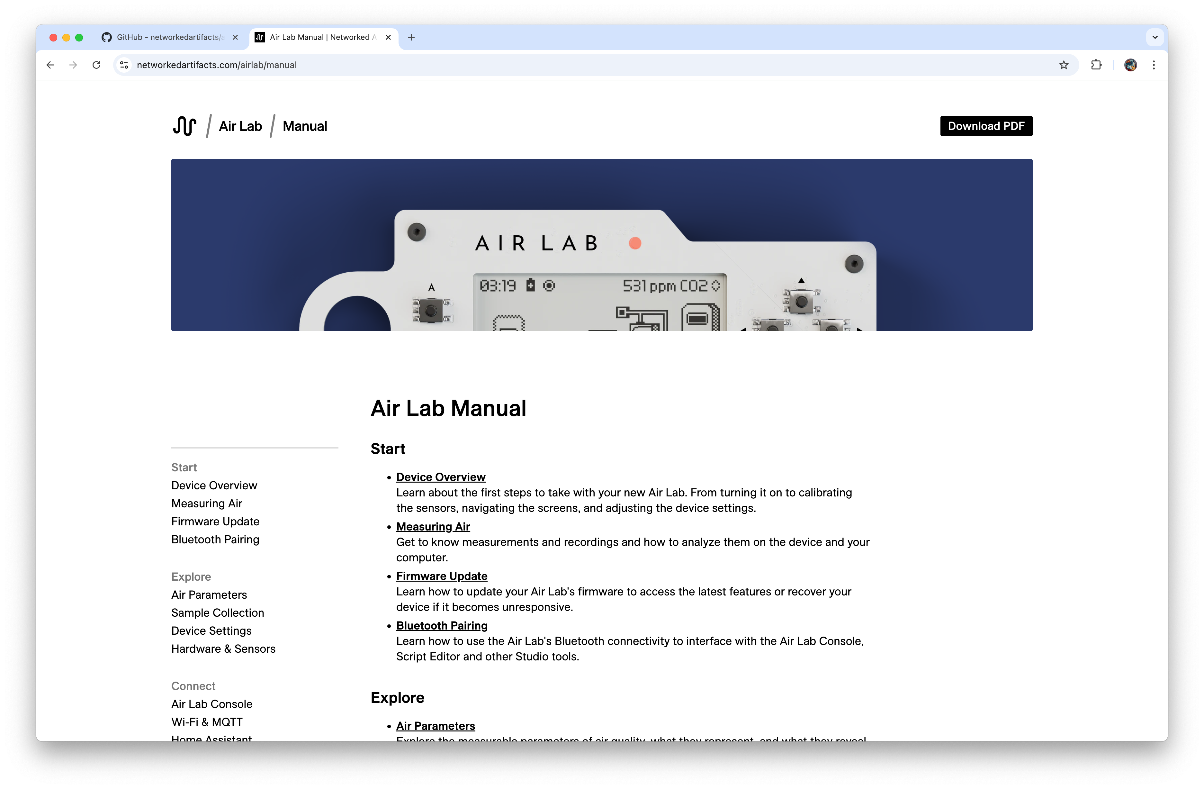Image resolution: width=1204 pixels, height=789 pixels.
Task: Open Chrome three-dot menu
Action: [1154, 65]
